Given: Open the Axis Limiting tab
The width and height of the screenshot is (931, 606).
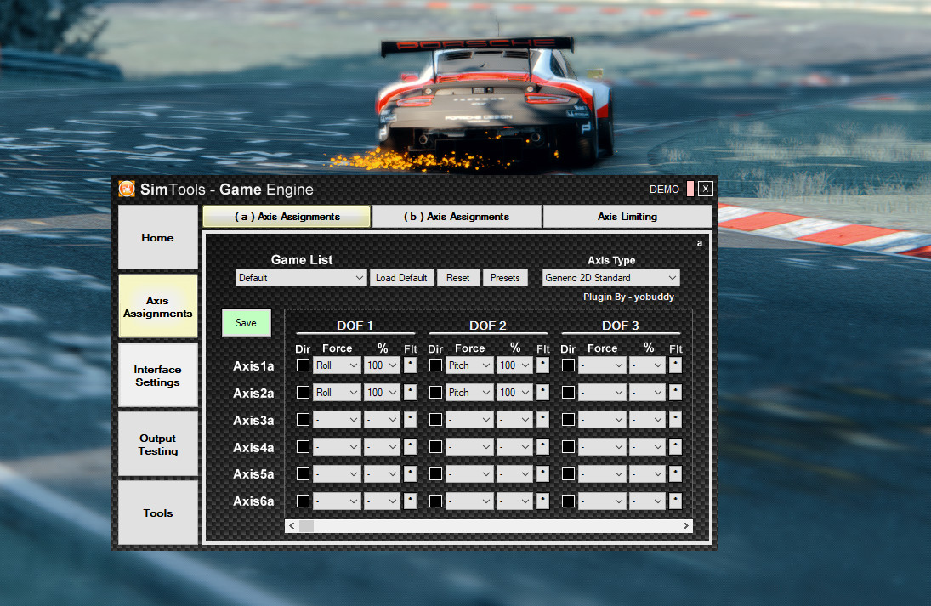Looking at the screenshot, I should 627,217.
